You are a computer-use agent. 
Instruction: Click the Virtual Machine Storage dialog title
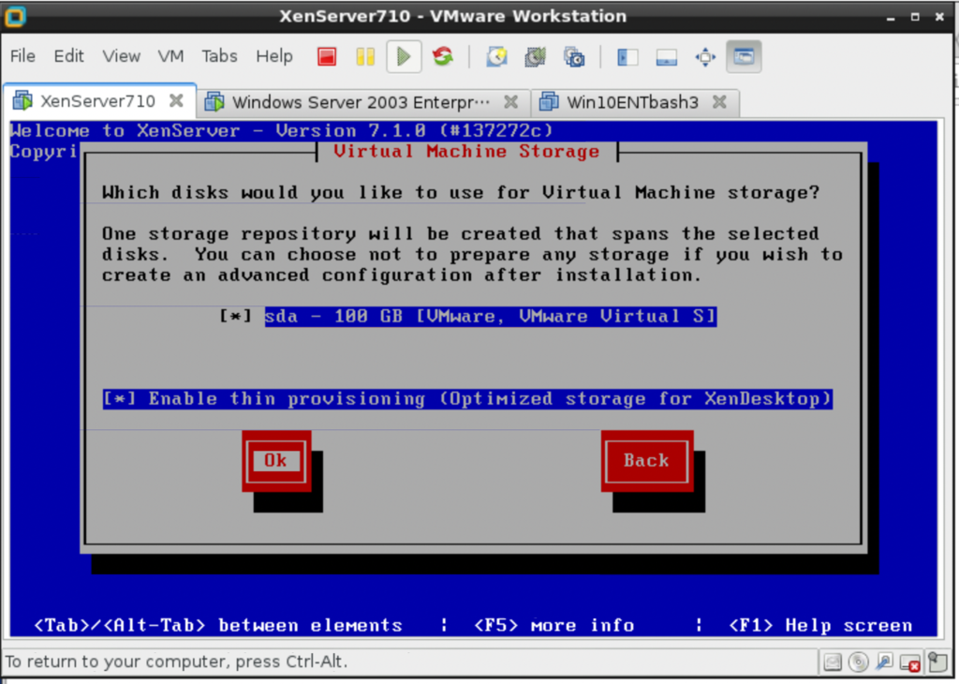click(x=466, y=151)
